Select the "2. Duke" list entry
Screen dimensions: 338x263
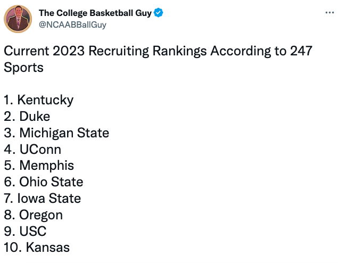pos(27,117)
